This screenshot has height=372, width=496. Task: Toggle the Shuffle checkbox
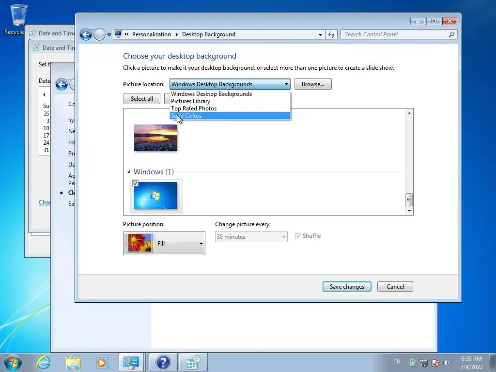pos(298,236)
